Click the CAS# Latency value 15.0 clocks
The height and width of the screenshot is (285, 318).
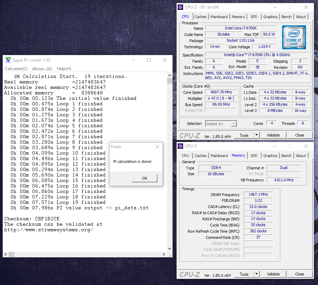tap(258, 207)
